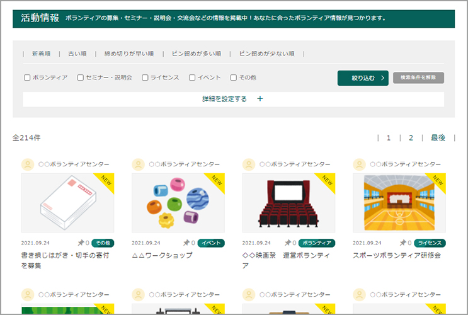Expand the 詳細を設定する panel
The image size is (468, 315).
point(234,99)
